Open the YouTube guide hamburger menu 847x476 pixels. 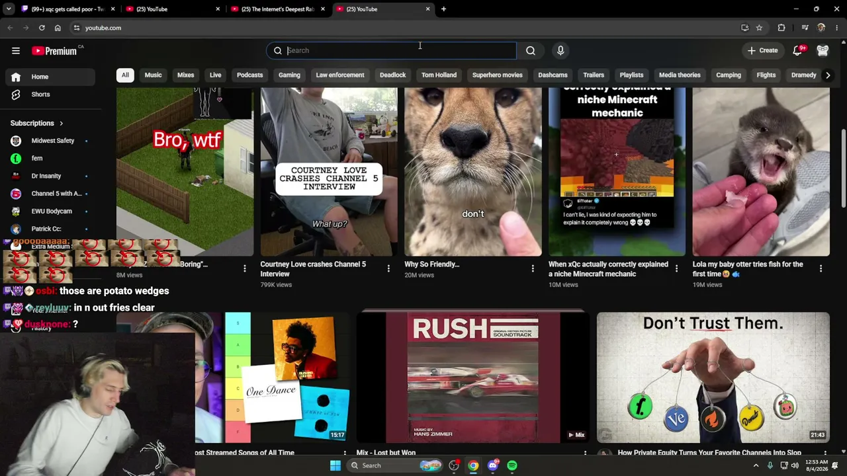coord(16,50)
